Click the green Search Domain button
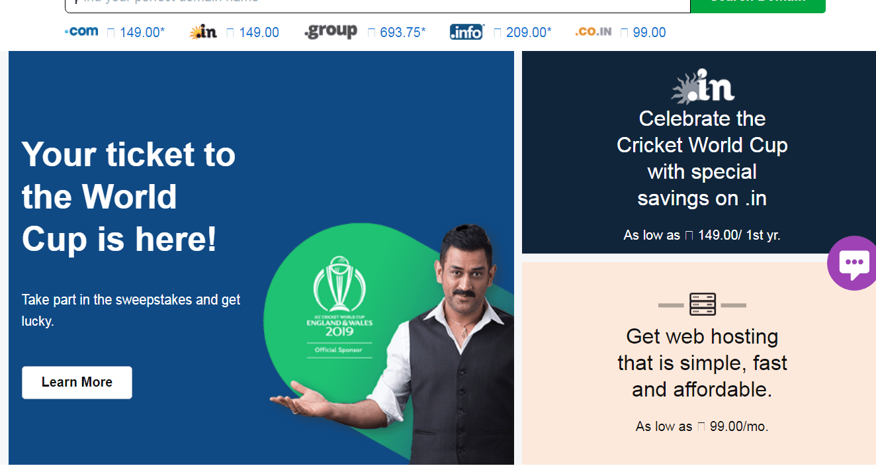876x476 pixels. point(758,3)
